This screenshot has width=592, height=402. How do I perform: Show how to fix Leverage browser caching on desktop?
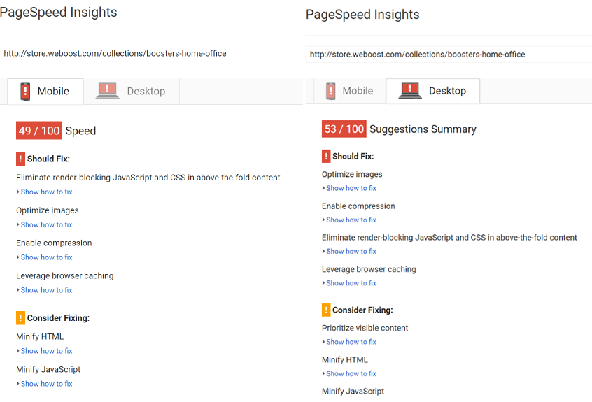351,283
